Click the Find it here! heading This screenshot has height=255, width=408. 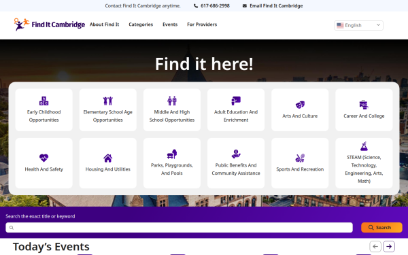tap(204, 64)
